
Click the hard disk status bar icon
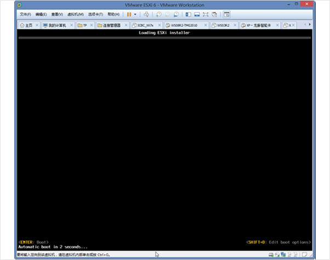pos(271,255)
